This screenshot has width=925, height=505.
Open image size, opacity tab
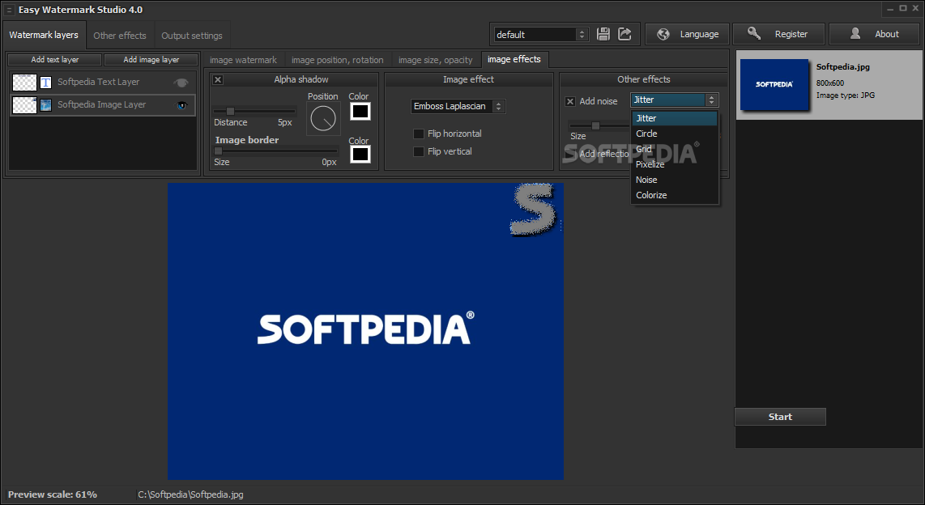(x=435, y=60)
